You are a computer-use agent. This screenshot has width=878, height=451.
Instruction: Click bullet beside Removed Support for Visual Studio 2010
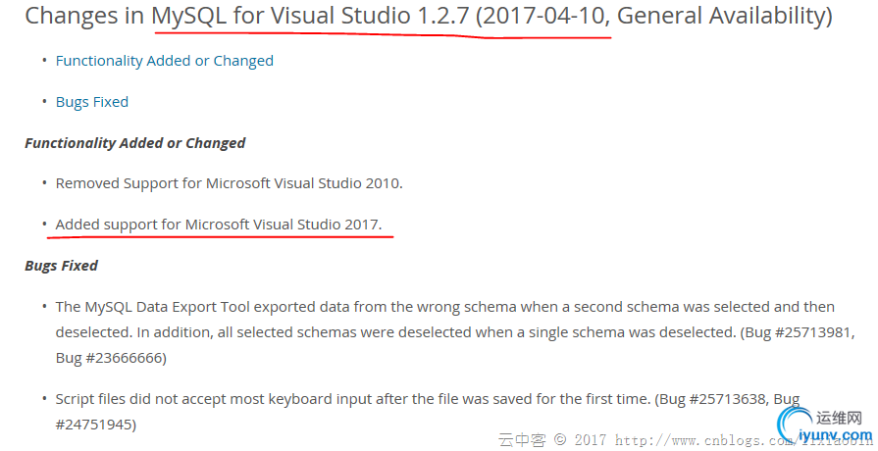tap(43, 183)
